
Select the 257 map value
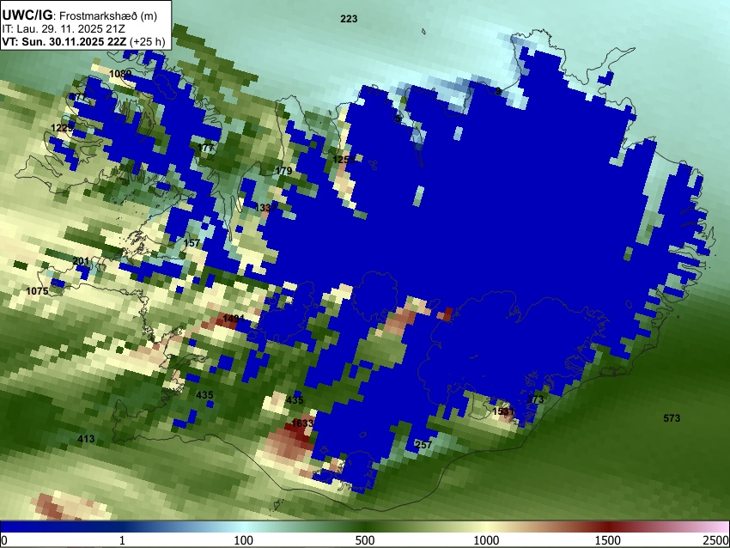[x=423, y=445]
